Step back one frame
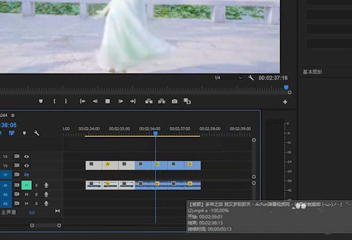This screenshot has height=240, width=352. 95,101
